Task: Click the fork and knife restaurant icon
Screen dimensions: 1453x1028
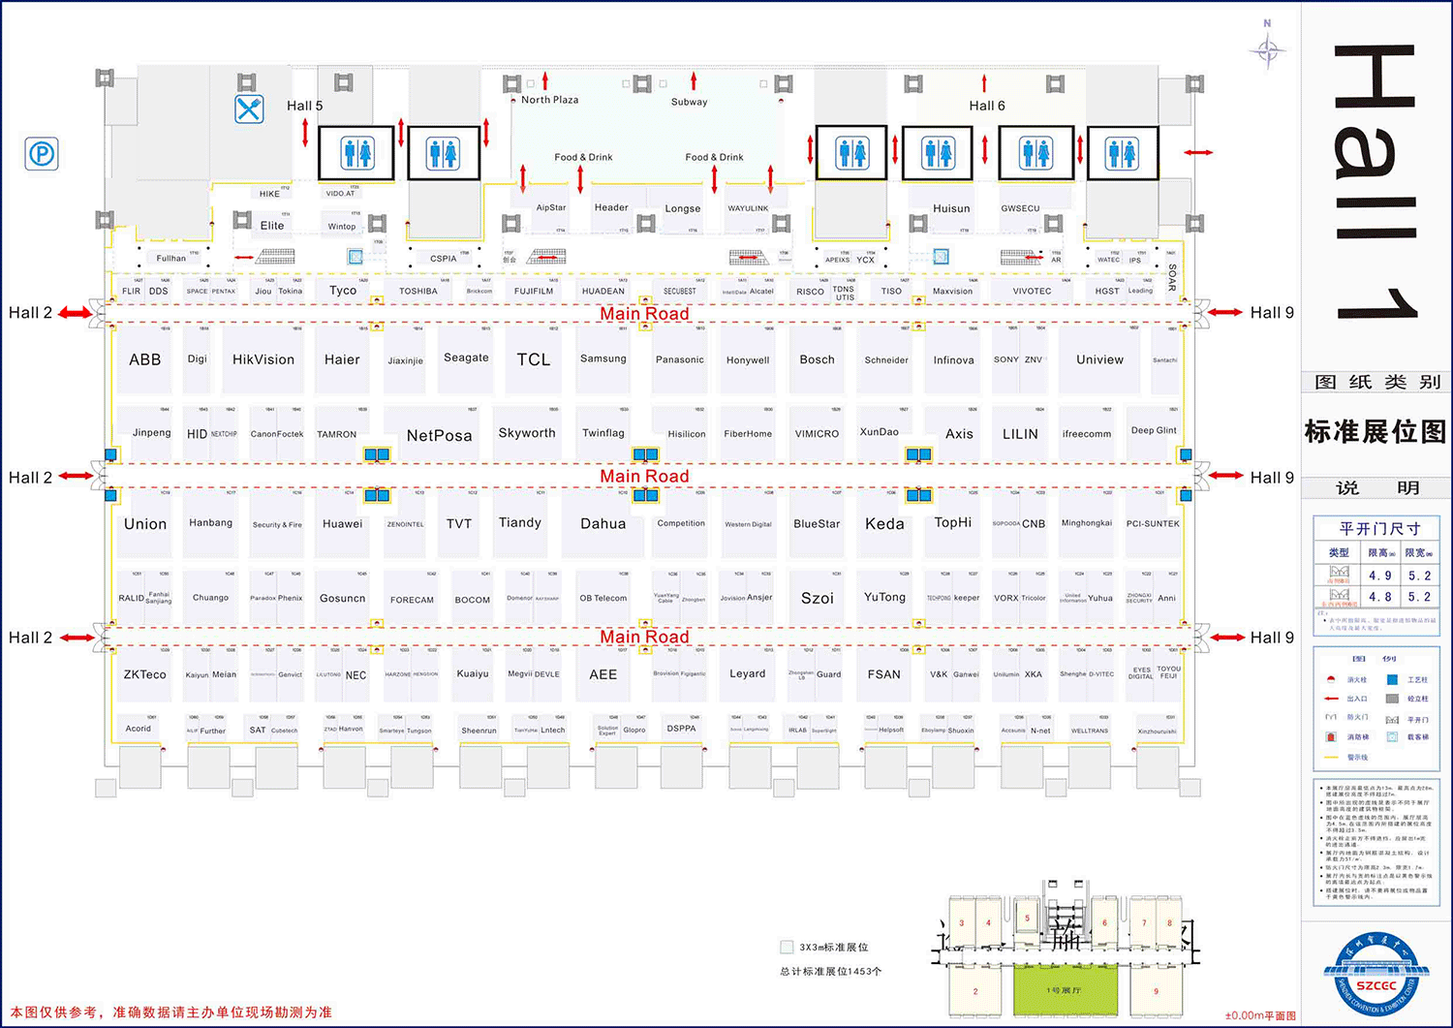Action: 249,109
